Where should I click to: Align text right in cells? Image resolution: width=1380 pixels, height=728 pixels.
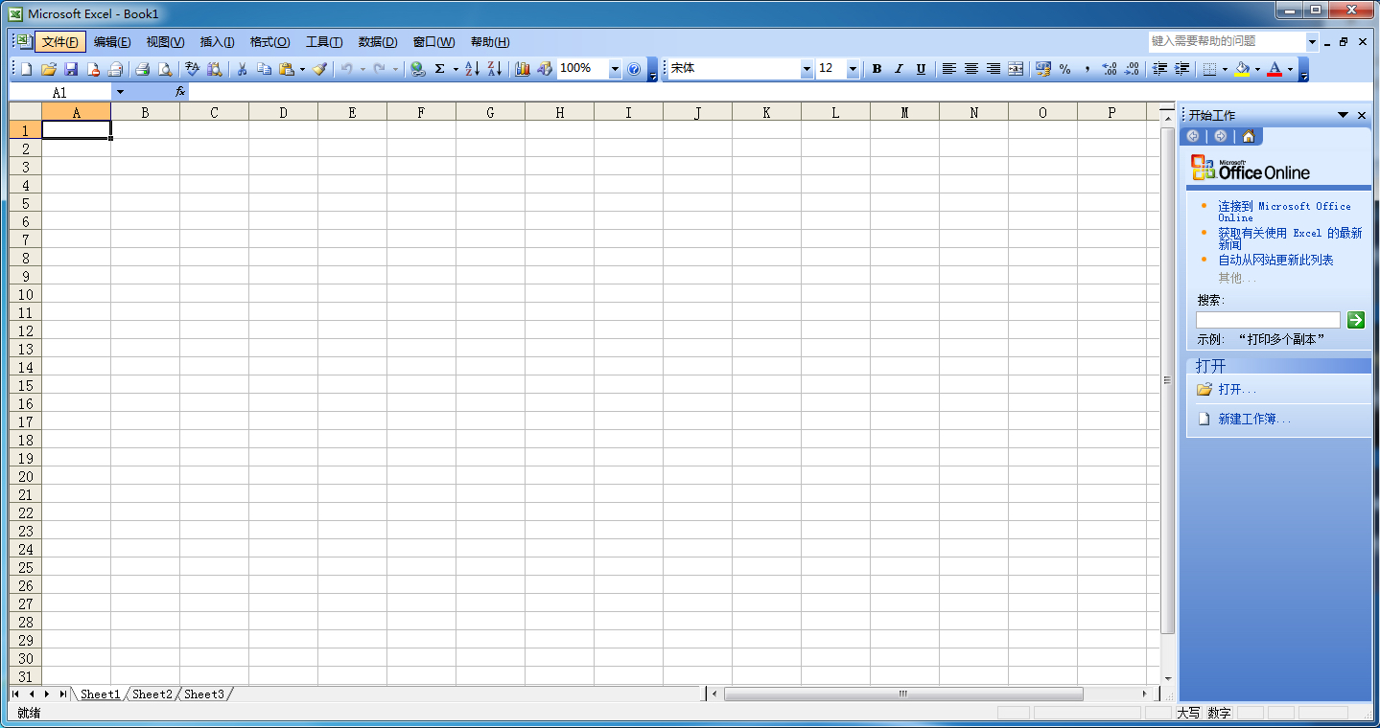(x=994, y=69)
